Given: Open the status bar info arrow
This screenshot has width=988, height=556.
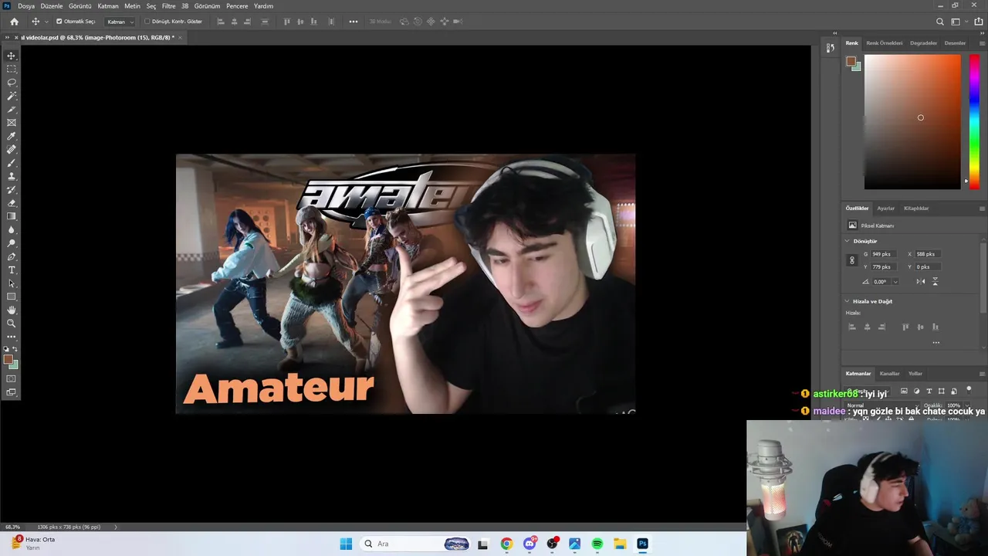Looking at the screenshot, I should click(116, 527).
